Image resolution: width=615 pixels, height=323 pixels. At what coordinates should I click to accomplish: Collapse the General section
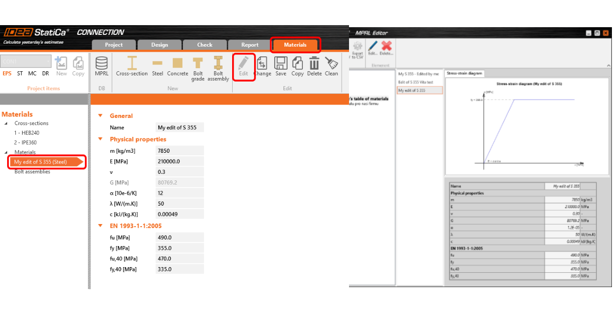click(100, 116)
